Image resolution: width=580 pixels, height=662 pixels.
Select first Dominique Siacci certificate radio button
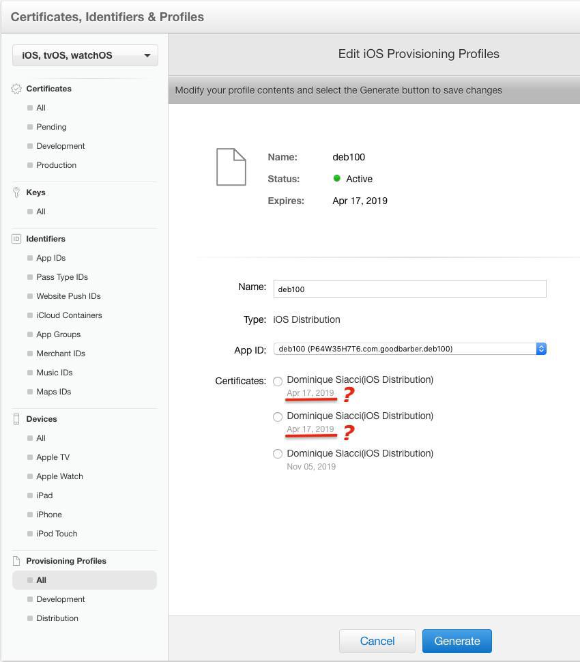click(278, 382)
